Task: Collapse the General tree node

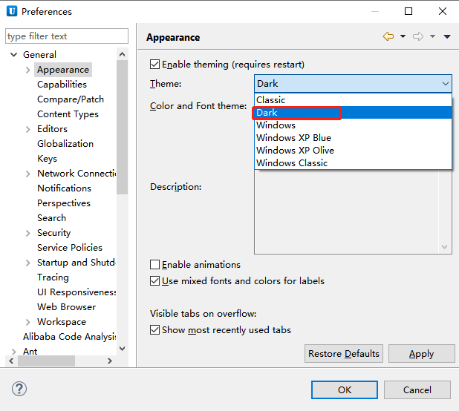Action: (14, 55)
